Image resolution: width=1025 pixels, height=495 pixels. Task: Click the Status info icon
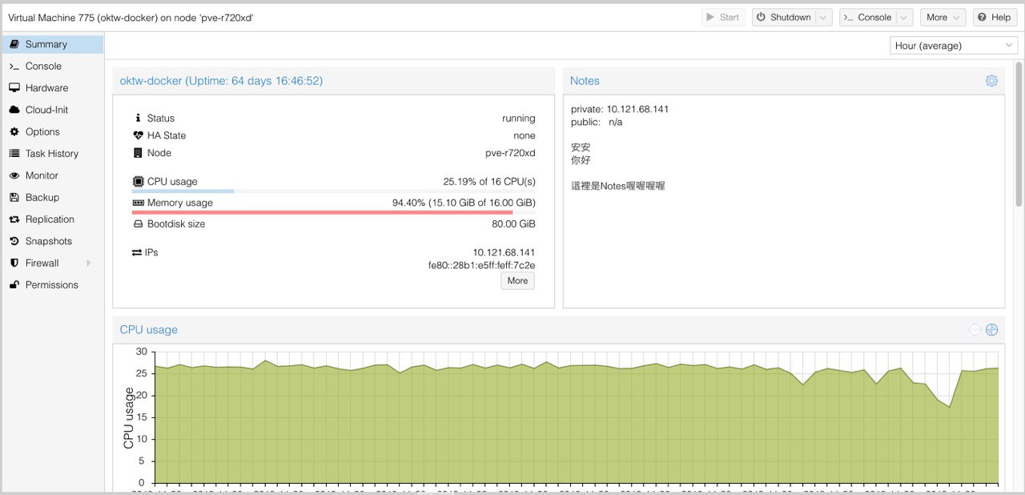click(139, 118)
